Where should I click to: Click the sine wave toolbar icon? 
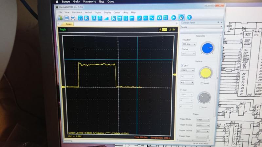tap(146, 18)
